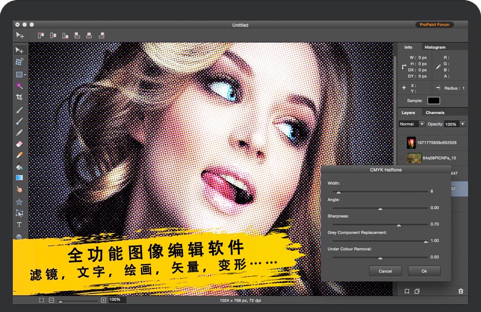Image resolution: width=481 pixels, height=312 pixels.
Task: Select the Gradient tool
Action: click(19, 178)
